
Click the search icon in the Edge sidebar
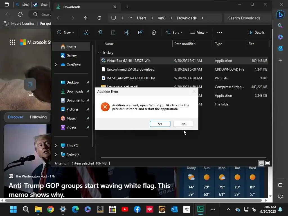[x=280, y=26]
